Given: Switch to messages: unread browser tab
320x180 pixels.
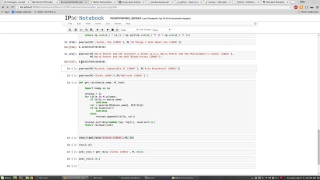Looking at the screenshot, I should point(16,2).
